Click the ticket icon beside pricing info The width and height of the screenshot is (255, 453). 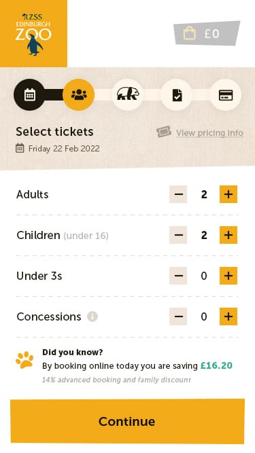(x=164, y=132)
